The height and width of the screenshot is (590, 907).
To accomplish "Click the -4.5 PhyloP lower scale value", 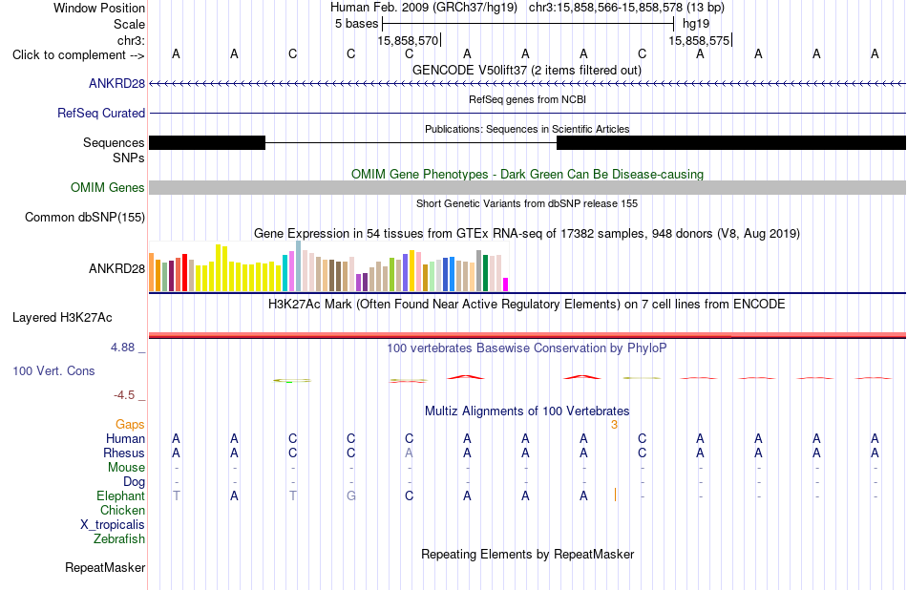I will 124,395.
